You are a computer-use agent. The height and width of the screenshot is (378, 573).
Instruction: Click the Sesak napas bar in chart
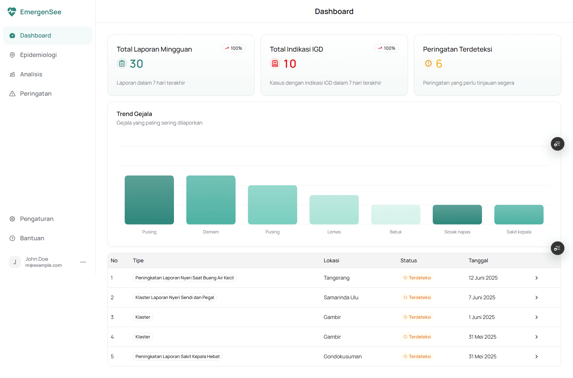pyautogui.click(x=457, y=214)
